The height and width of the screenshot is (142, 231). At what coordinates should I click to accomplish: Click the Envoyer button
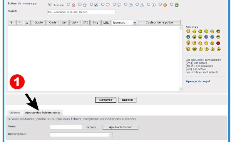pyautogui.click(x=105, y=100)
